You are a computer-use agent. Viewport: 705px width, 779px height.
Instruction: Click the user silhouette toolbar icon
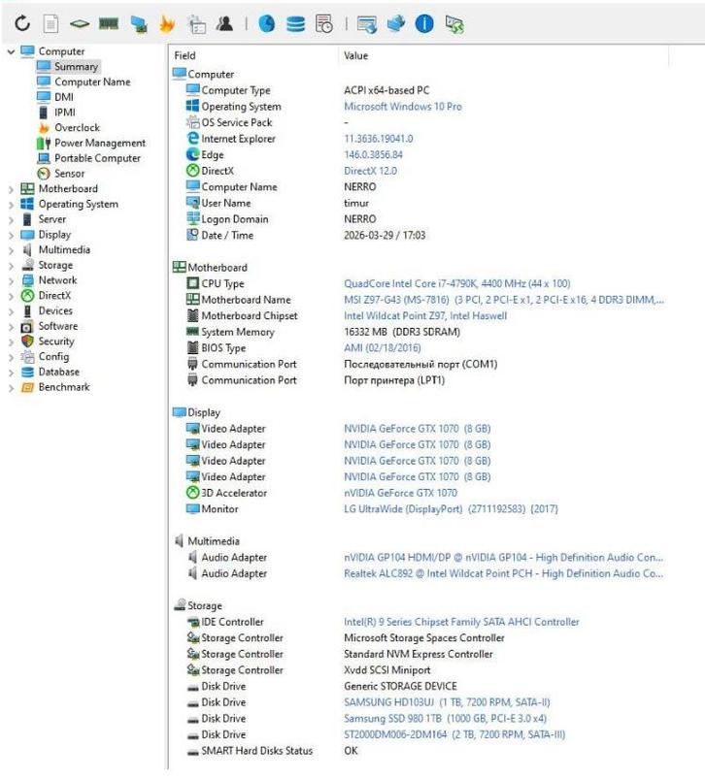[224, 23]
